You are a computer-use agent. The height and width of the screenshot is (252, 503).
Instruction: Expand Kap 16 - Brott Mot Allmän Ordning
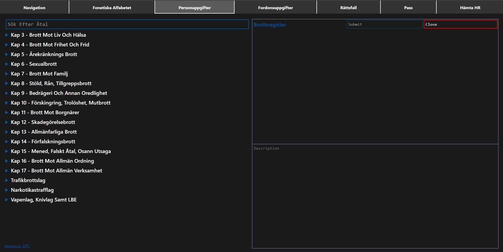pyautogui.click(x=52, y=161)
